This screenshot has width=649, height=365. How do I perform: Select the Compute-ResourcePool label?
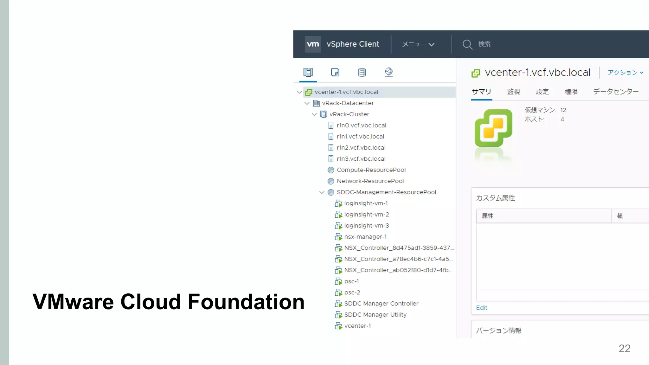(x=371, y=170)
